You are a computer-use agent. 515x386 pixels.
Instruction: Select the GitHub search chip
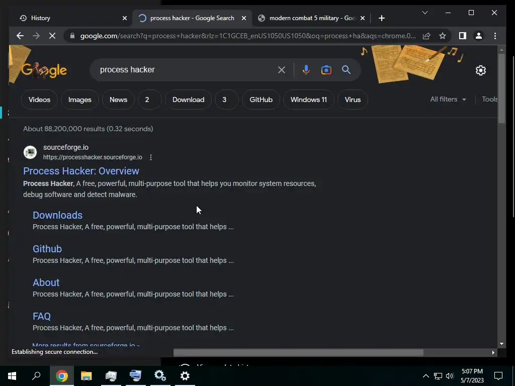[x=261, y=100]
